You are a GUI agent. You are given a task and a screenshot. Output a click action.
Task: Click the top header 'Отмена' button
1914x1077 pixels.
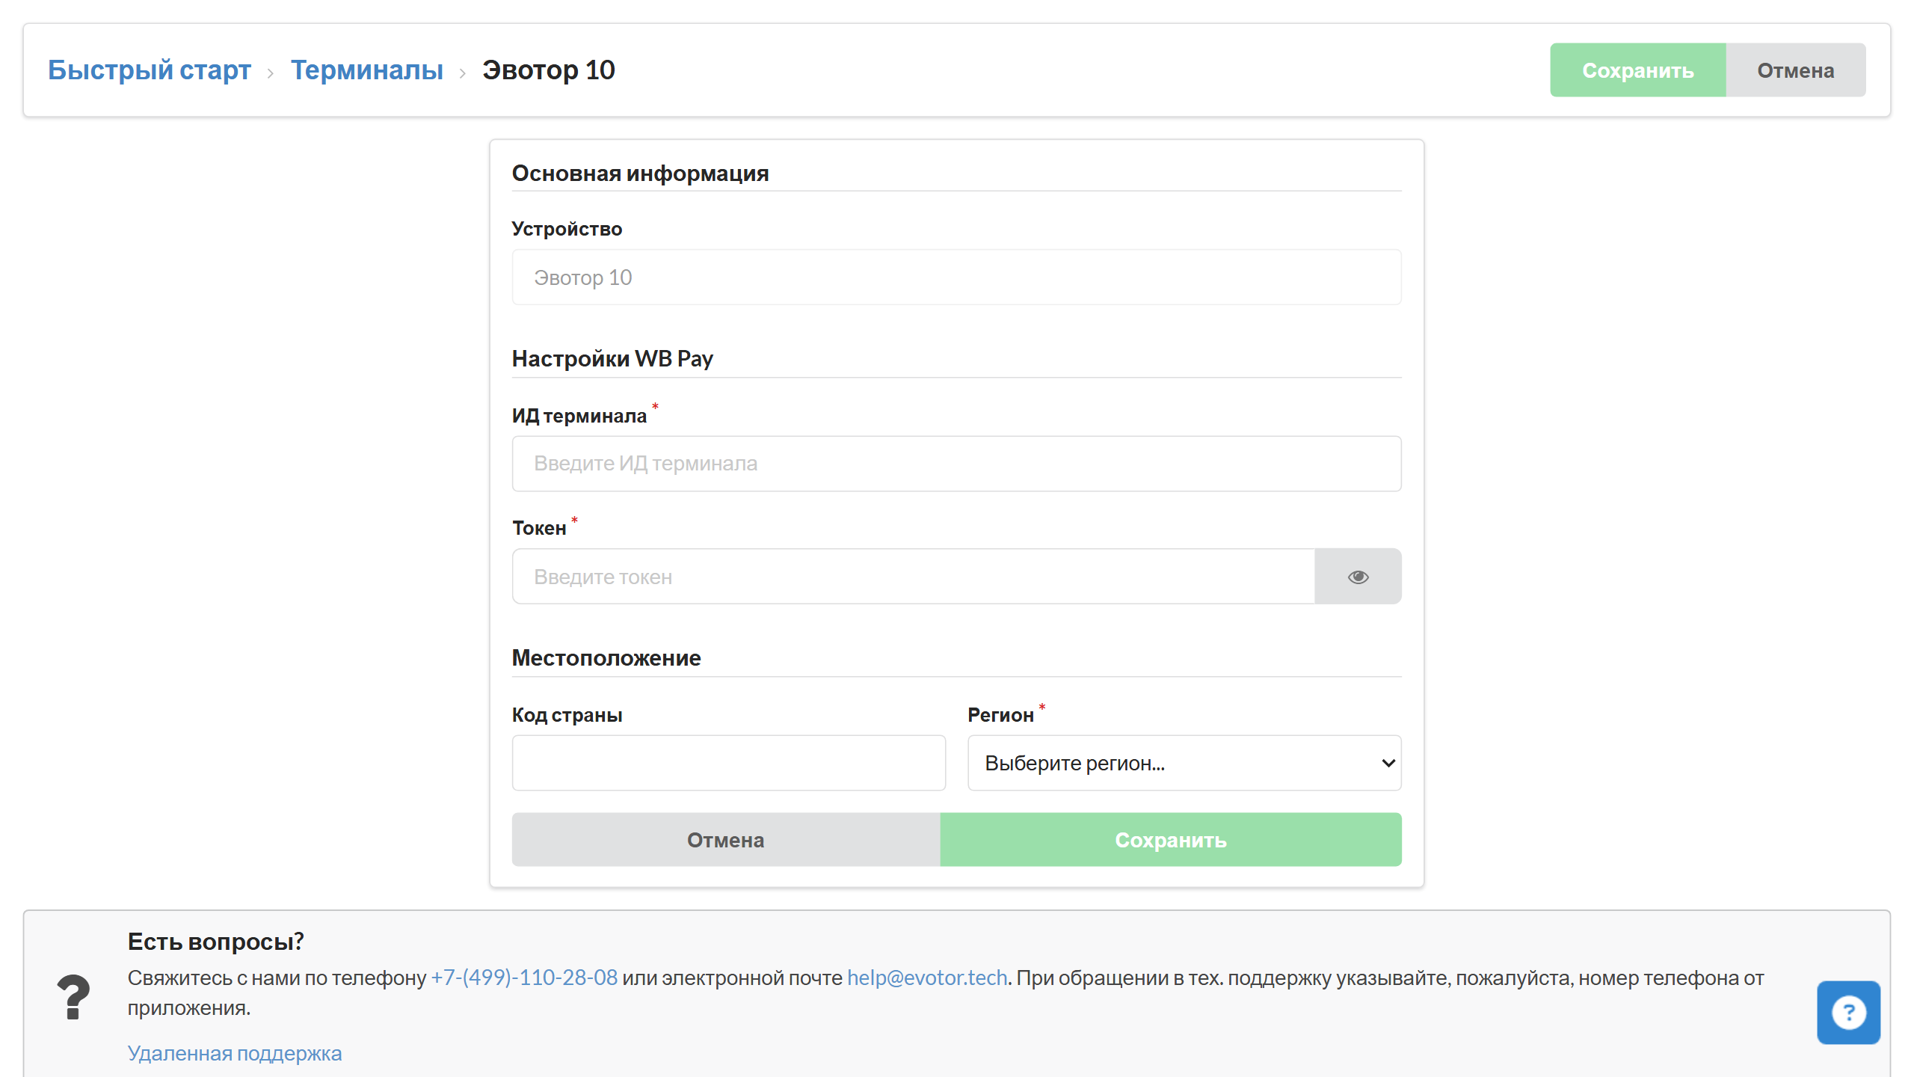(1796, 70)
